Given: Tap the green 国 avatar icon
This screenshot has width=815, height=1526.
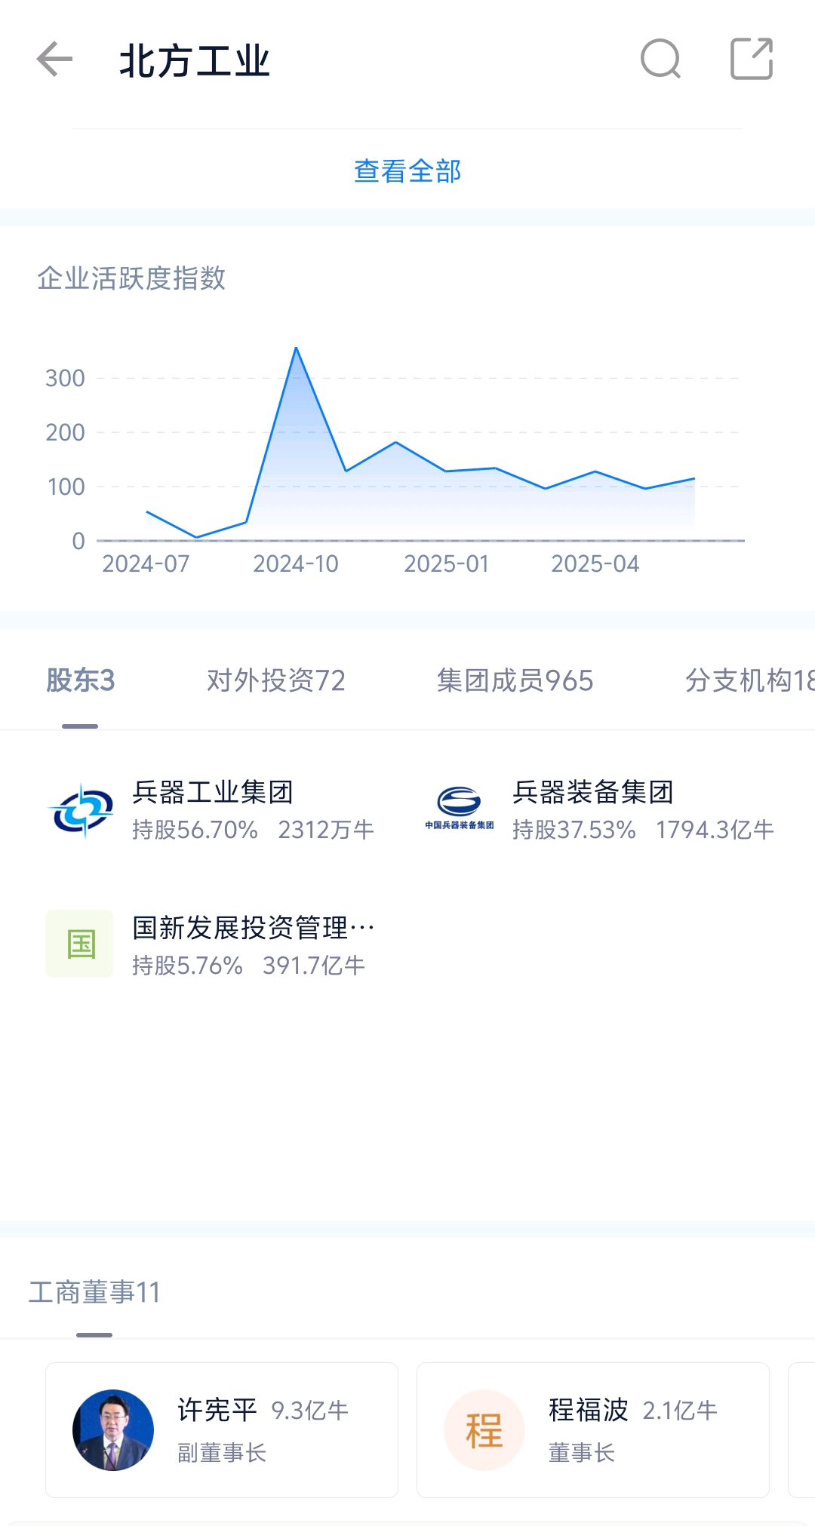Looking at the screenshot, I should (79, 944).
